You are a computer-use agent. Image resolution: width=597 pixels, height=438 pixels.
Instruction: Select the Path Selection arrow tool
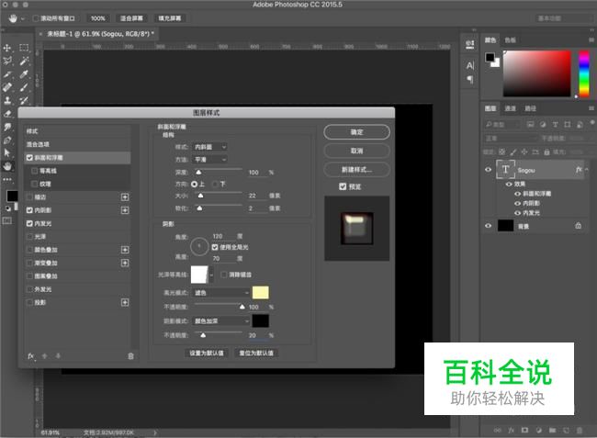[7, 153]
